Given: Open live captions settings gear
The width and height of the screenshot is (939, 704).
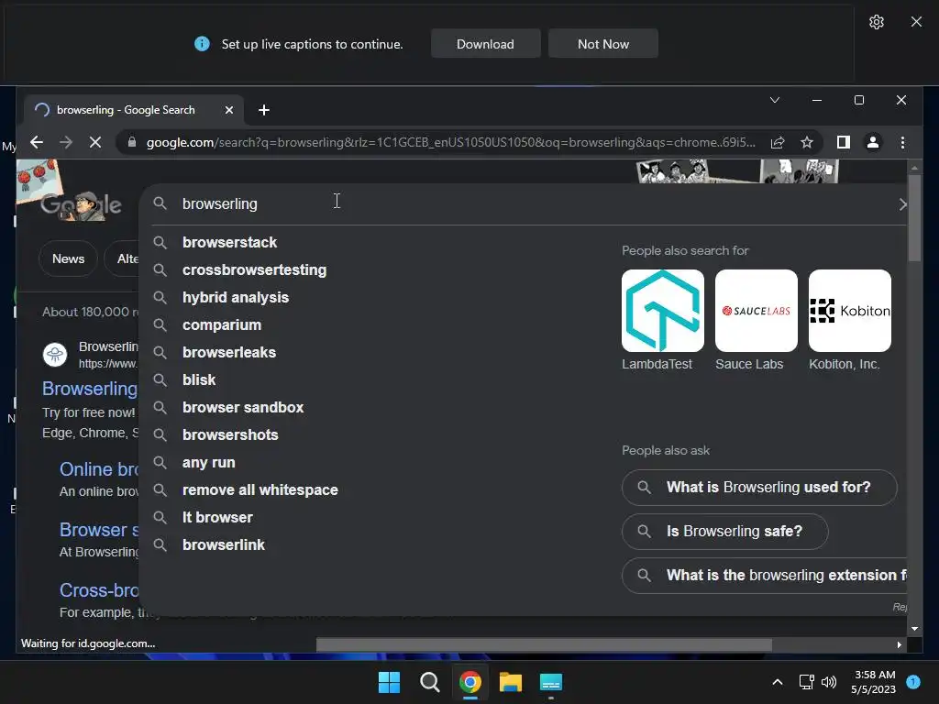Looking at the screenshot, I should 876,22.
